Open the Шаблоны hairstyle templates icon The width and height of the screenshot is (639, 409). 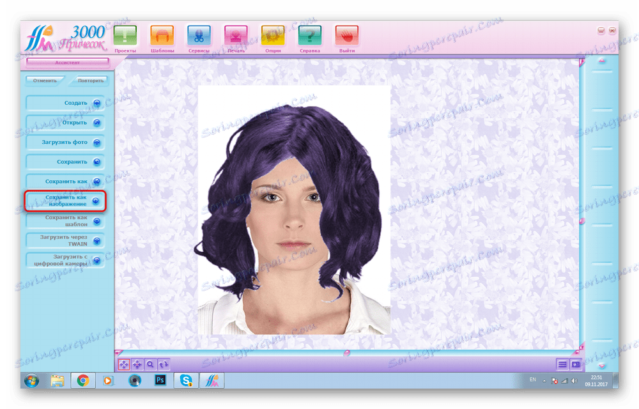click(x=162, y=35)
